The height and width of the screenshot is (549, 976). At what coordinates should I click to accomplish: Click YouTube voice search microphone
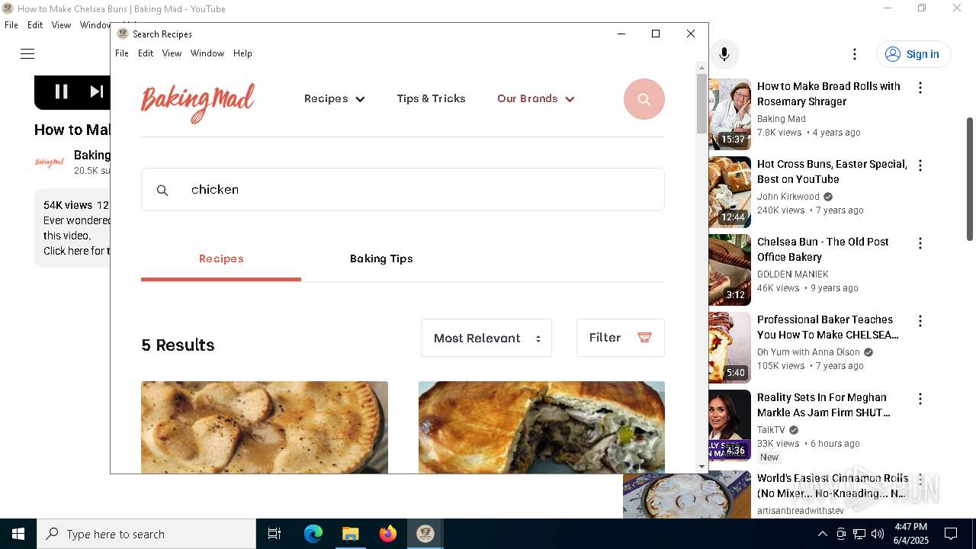724,54
